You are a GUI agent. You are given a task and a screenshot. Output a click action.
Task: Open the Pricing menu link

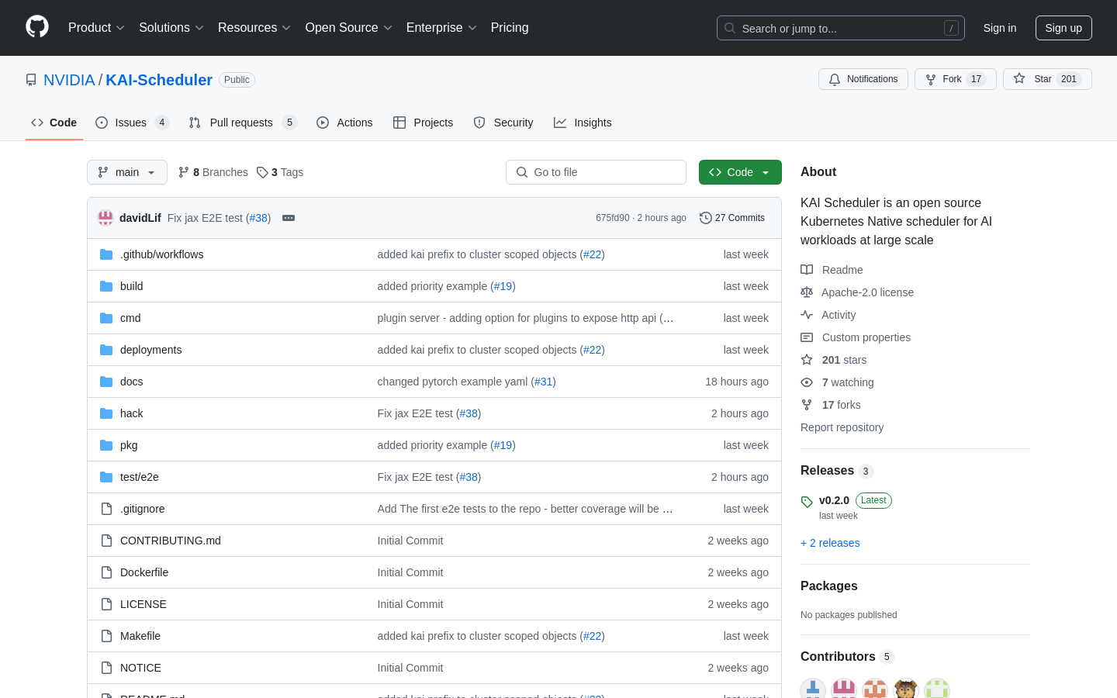510,27
